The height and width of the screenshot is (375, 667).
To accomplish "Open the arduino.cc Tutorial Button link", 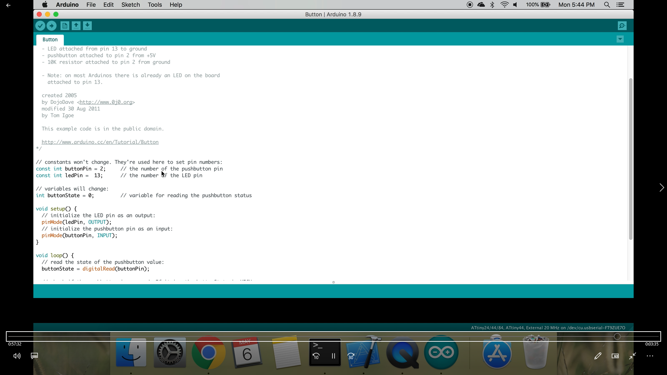I will point(100,142).
